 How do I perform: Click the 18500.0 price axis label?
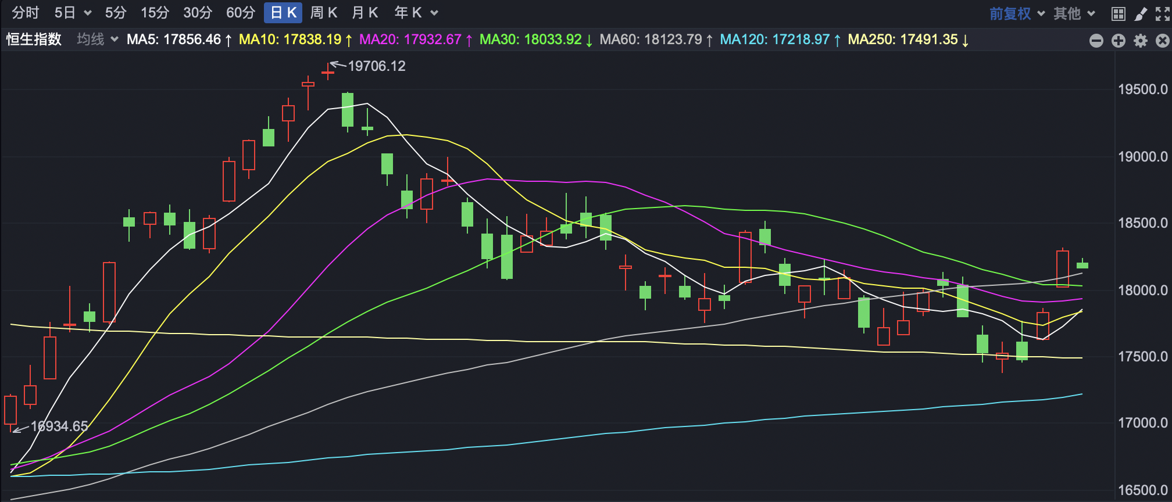1143,223
